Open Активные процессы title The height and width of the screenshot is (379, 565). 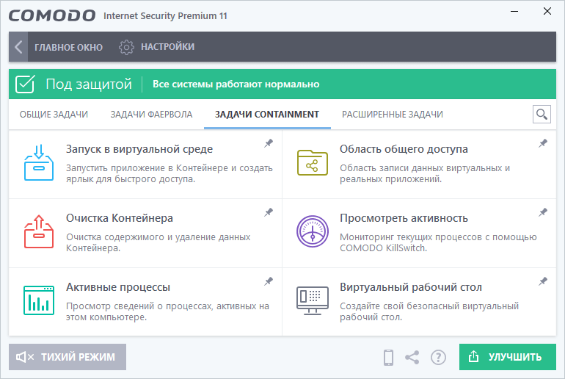click(x=118, y=287)
